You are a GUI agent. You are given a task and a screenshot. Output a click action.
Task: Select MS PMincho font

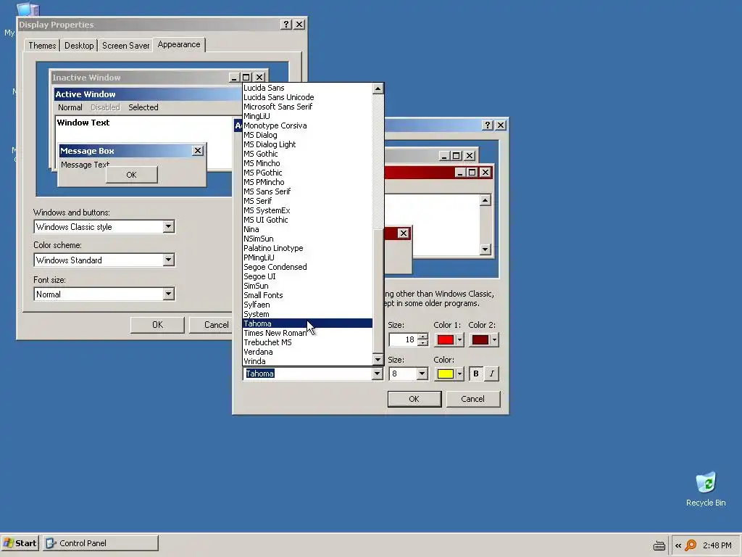[307, 182]
